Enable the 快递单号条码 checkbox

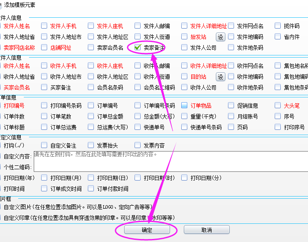[x=185, y=127]
